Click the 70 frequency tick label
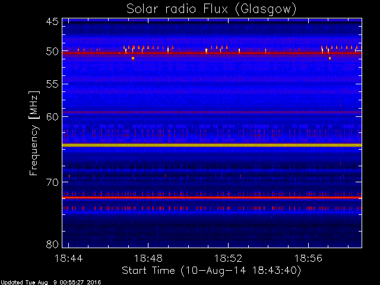Viewport: 380px width, 285px height. pos(52,182)
